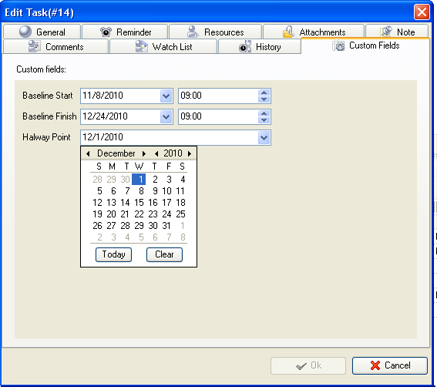Go to previous month in calendar
The height and width of the screenshot is (387, 437).
[x=88, y=153]
